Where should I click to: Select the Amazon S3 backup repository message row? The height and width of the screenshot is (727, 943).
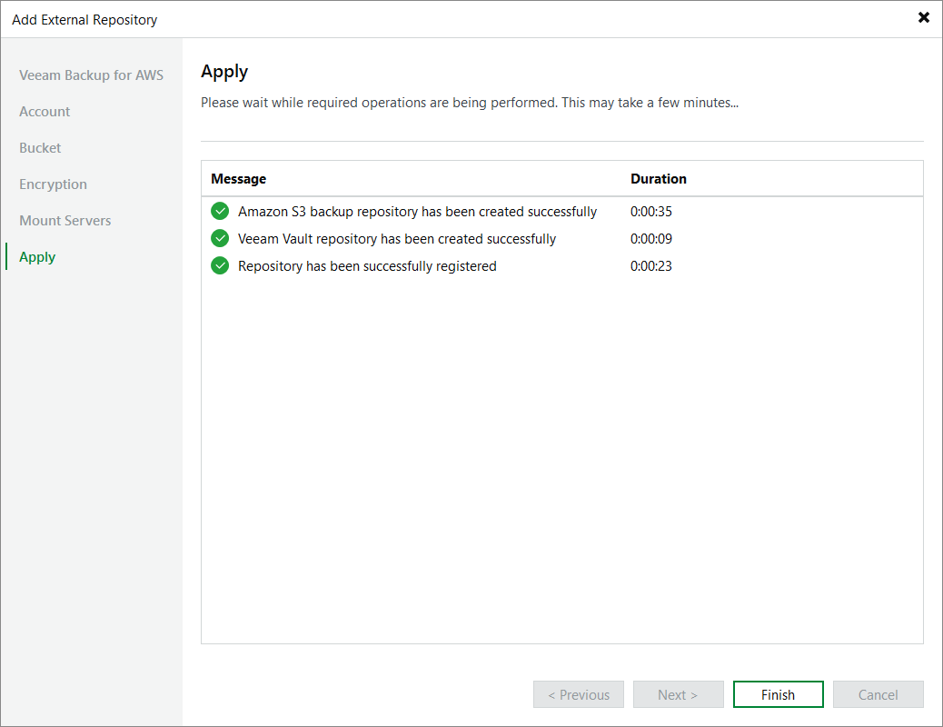click(x=562, y=211)
